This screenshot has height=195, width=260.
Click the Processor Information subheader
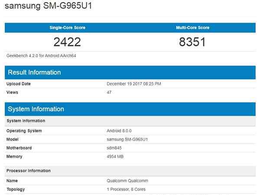click(130, 171)
